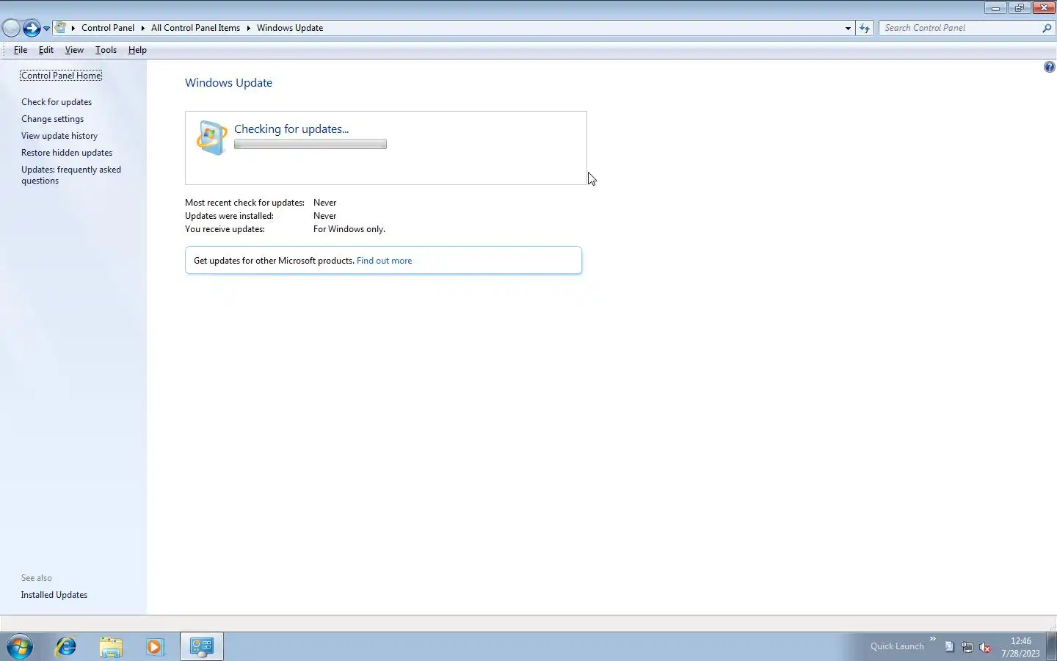This screenshot has height=661, width=1057.
Task: Launch Internet Explorer from taskbar
Action: [x=66, y=646]
